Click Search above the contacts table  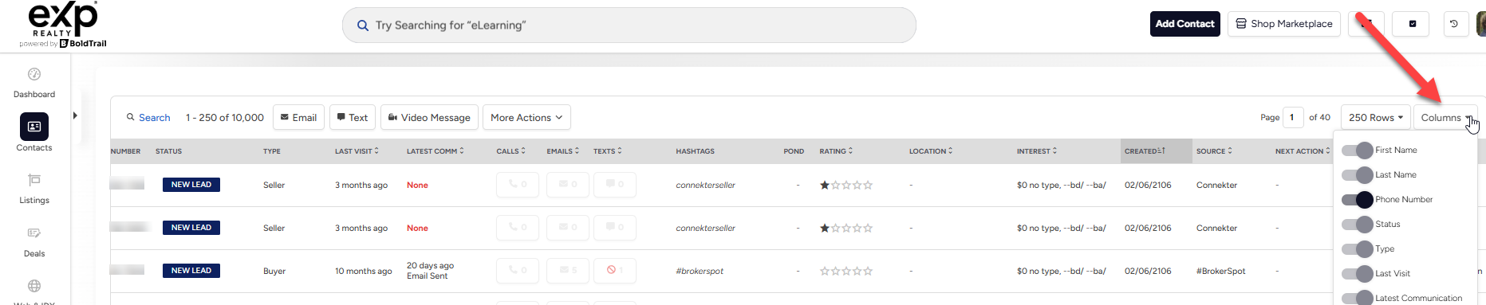pyautogui.click(x=148, y=118)
